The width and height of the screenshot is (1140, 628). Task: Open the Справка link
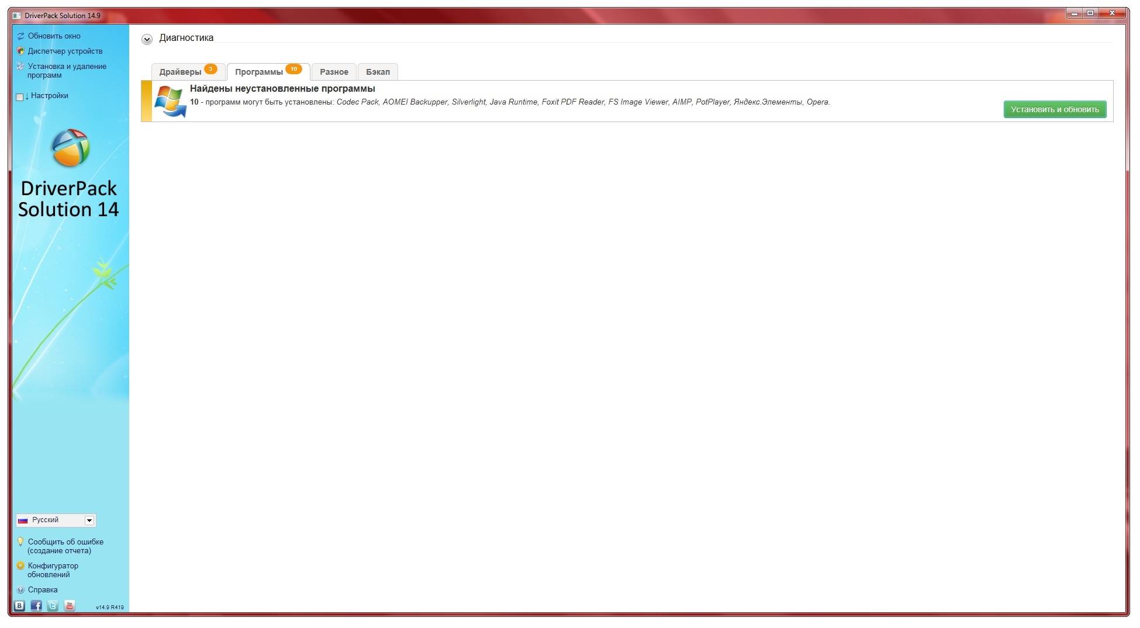click(x=43, y=590)
